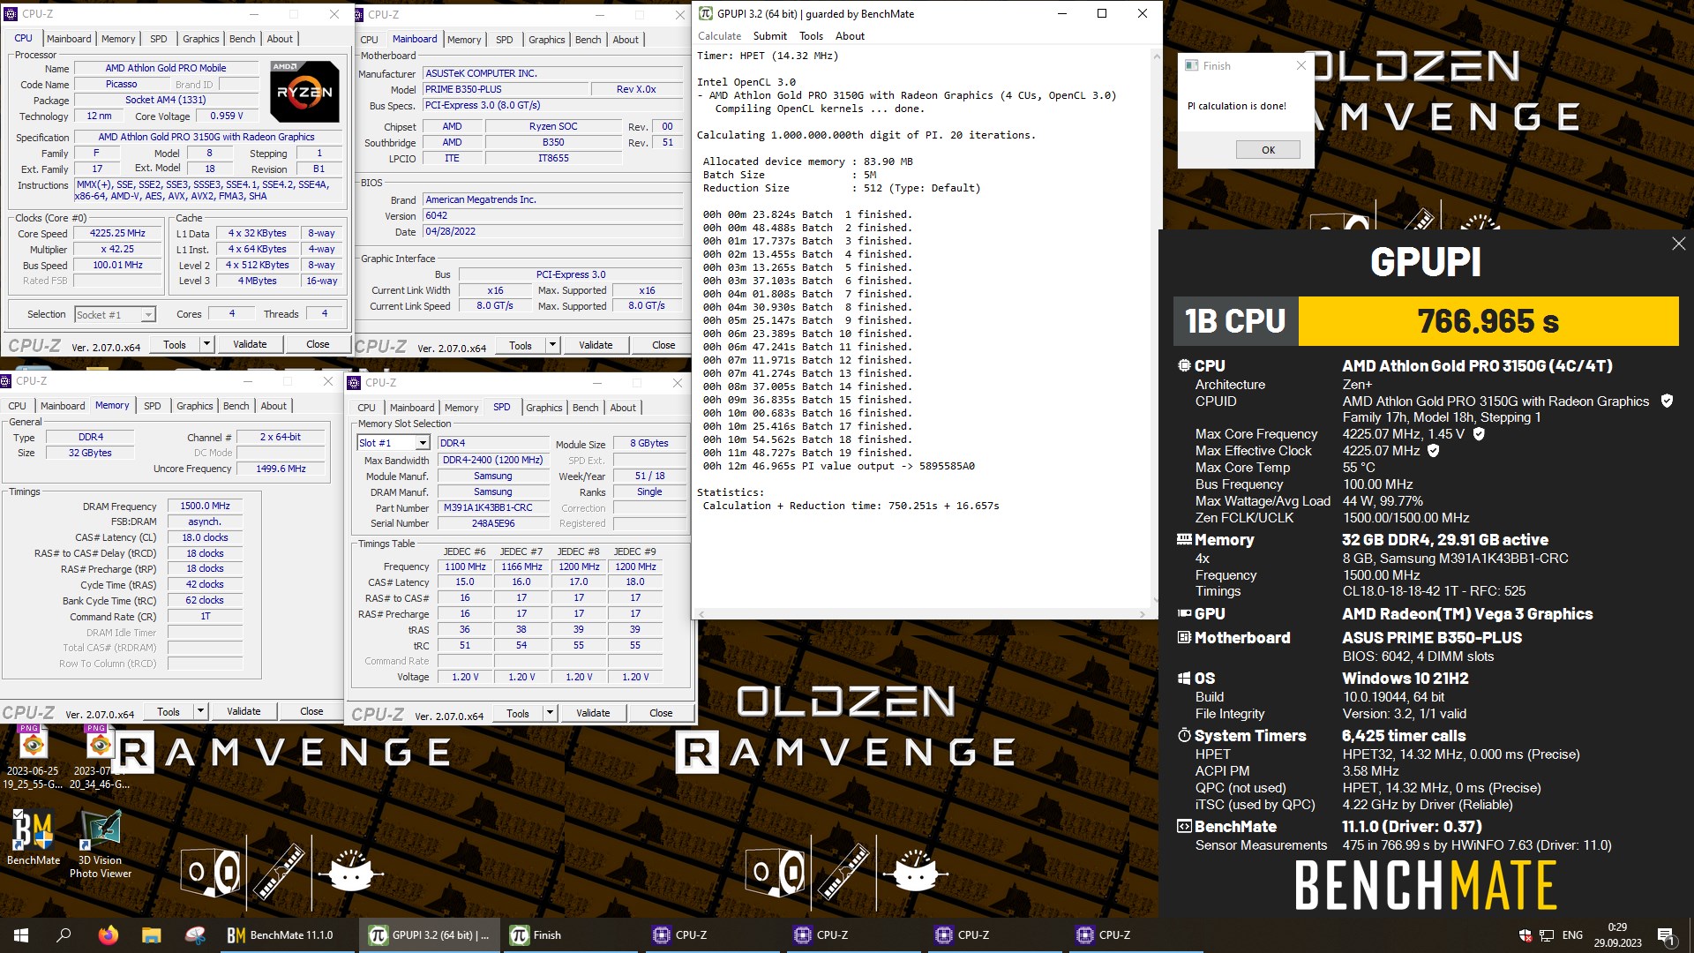This screenshot has height=953, width=1694.
Task: Open Tools menu in GPUPI
Action: point(811,36)
